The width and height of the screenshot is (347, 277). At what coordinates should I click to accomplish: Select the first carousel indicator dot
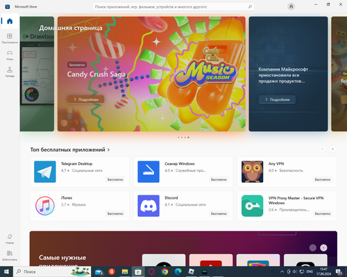coord(178,137)
